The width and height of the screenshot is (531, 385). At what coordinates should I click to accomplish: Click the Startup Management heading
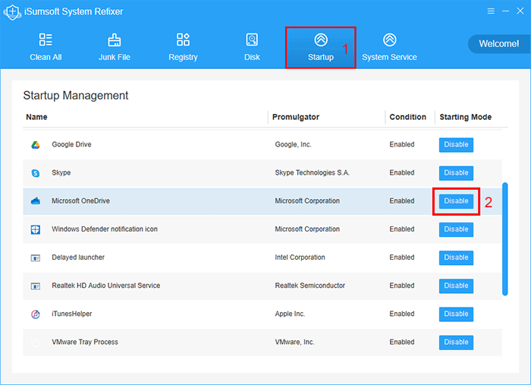pyautogui.click(x=76, y=96)
